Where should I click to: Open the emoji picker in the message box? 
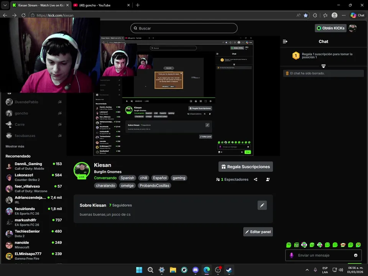tap(356, 255)
